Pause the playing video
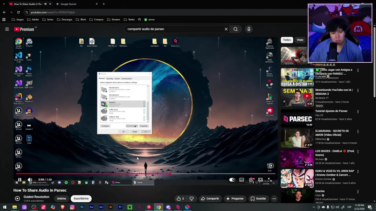Screen dimensions: 376x211 click(x=20, y=180)
